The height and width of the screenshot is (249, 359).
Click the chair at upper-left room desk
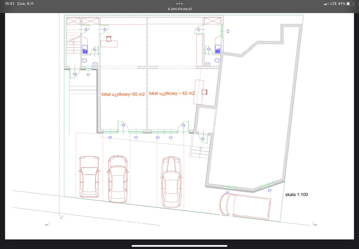click(109, 38)
